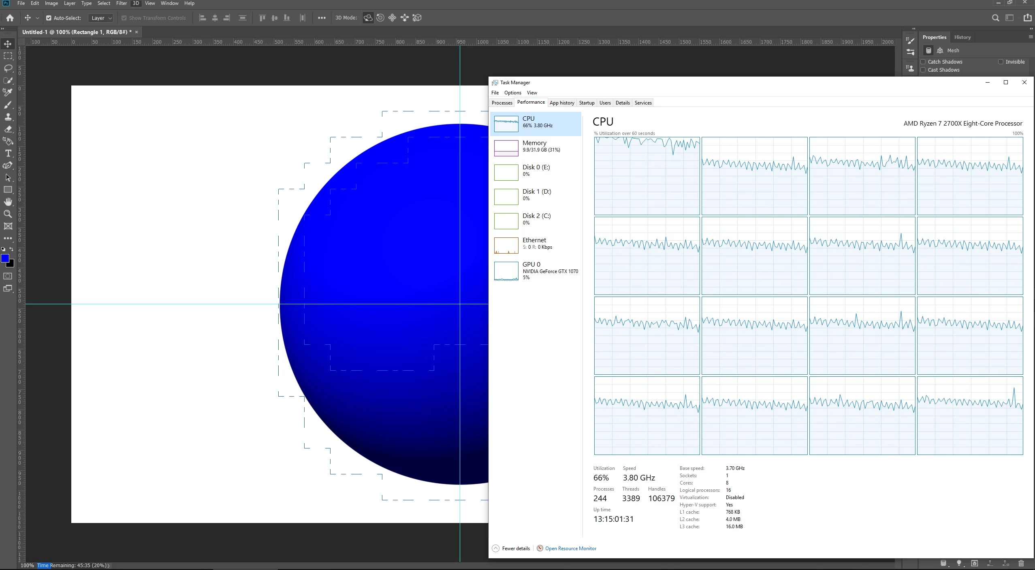The height and width of the screenshot is (570, 1035).
Task: Select the Clone Stamp tool
Action: tap(8, 117)
